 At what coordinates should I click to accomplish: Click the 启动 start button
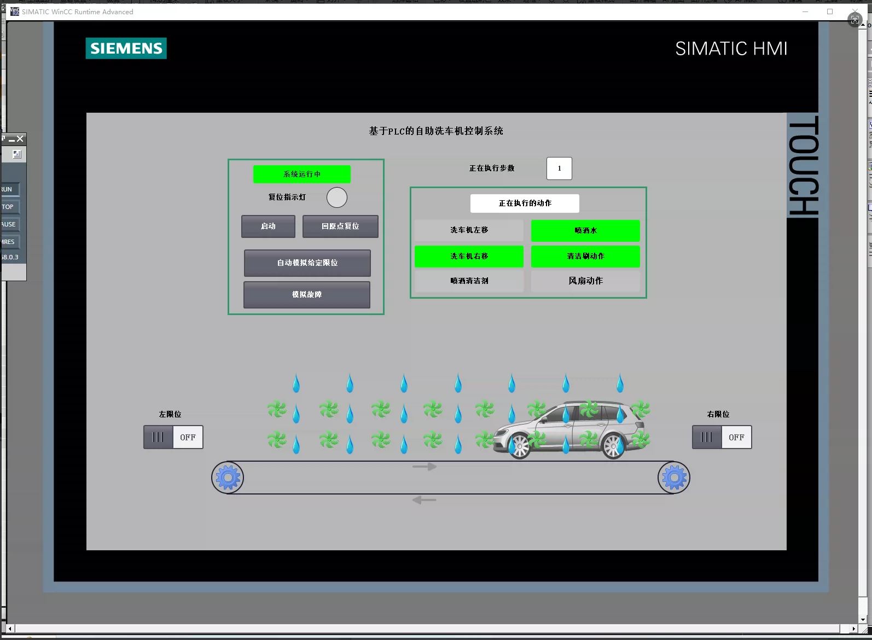tap(268, 226)
